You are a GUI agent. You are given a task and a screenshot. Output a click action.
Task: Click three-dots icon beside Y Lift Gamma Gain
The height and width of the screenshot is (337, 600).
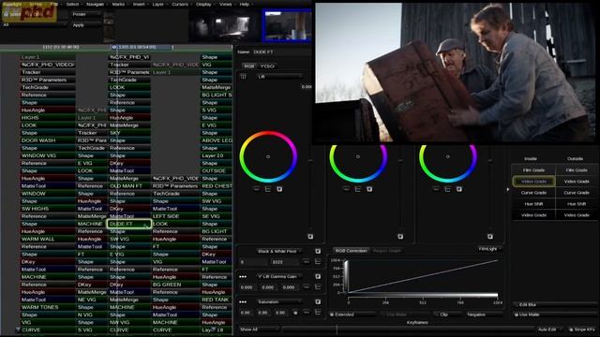pyautogui.click(x=243, y=276)
